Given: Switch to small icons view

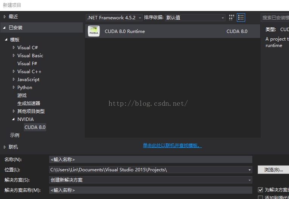Looking at the screenshot, I should (232, 17).
